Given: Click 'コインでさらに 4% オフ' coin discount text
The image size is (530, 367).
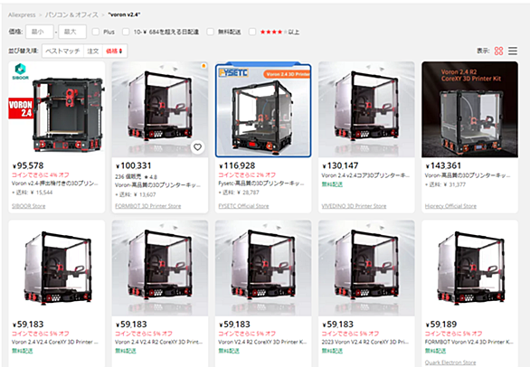Looking at the screenshot, I should (x=41, y=175).
